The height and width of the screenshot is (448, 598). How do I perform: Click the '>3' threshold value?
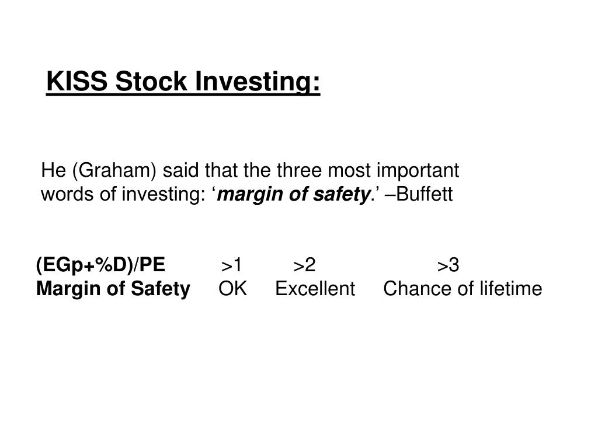(x=448, y=265)
